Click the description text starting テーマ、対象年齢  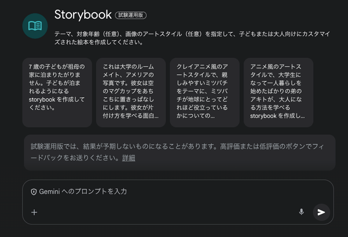coord(192,38)
